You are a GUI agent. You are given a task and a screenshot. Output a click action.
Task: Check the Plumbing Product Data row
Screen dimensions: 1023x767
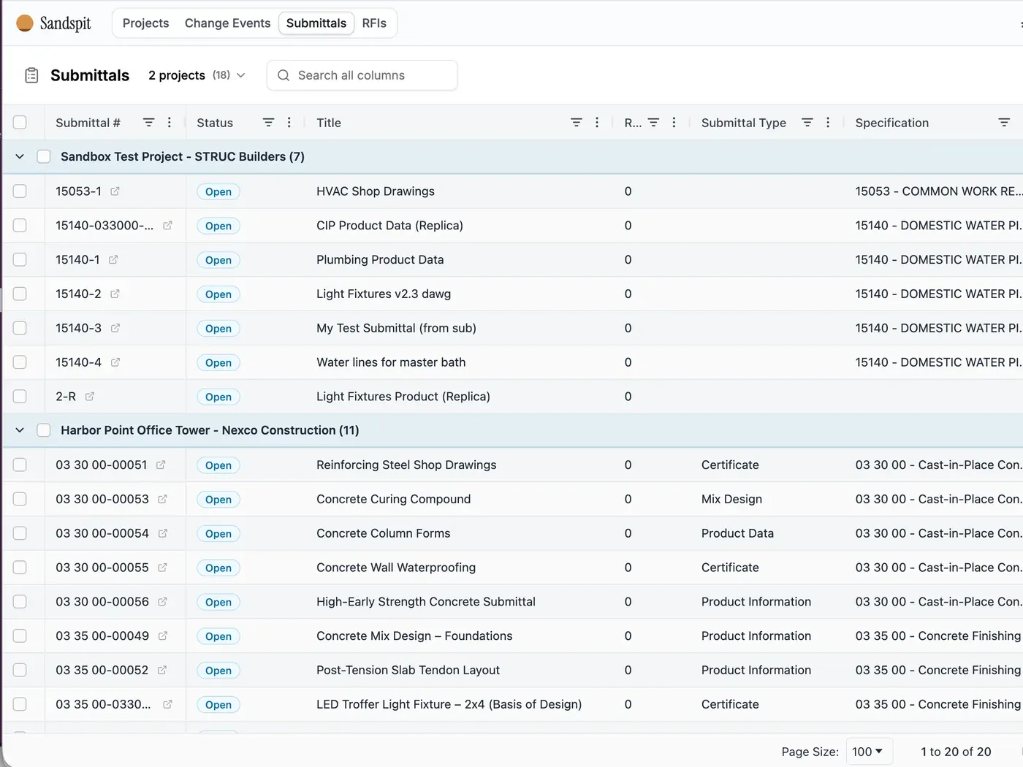click(20, 260)
